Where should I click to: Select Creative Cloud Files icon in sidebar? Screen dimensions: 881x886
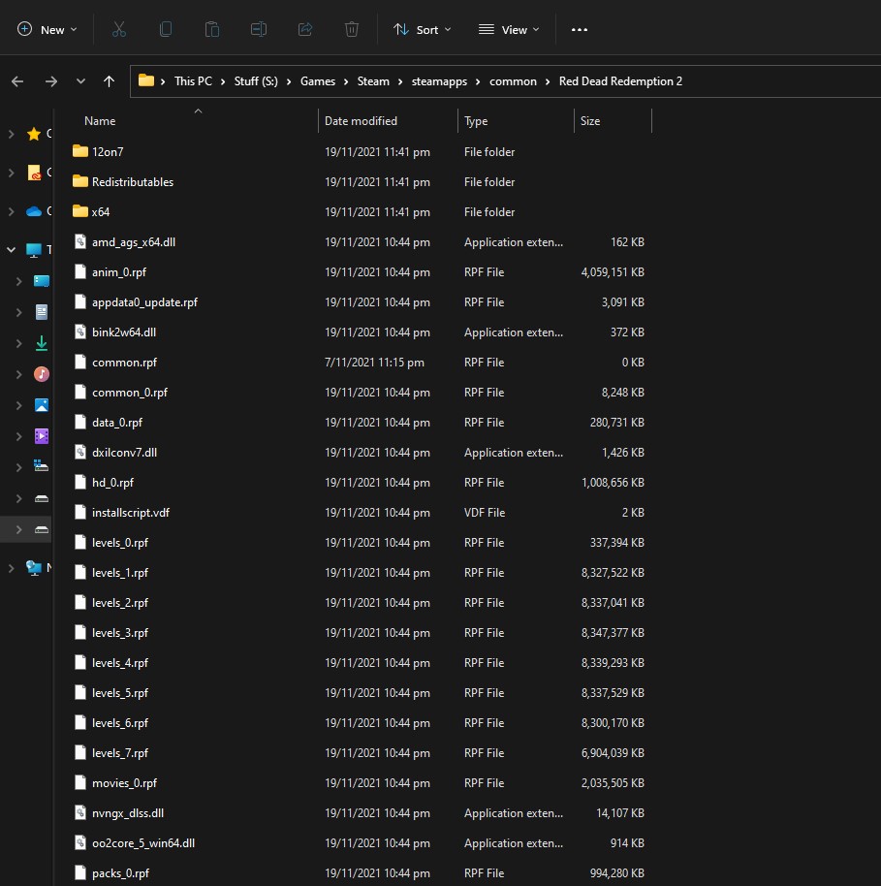point(34,173)
